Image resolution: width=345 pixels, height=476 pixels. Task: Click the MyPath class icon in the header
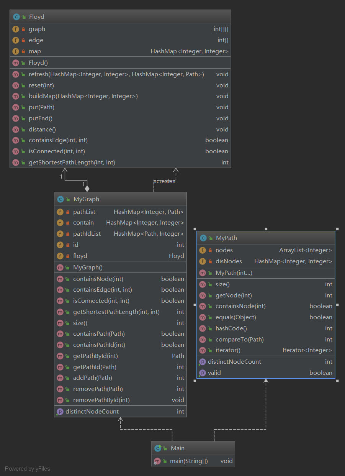pyautogui.click(x=203, y=238)
